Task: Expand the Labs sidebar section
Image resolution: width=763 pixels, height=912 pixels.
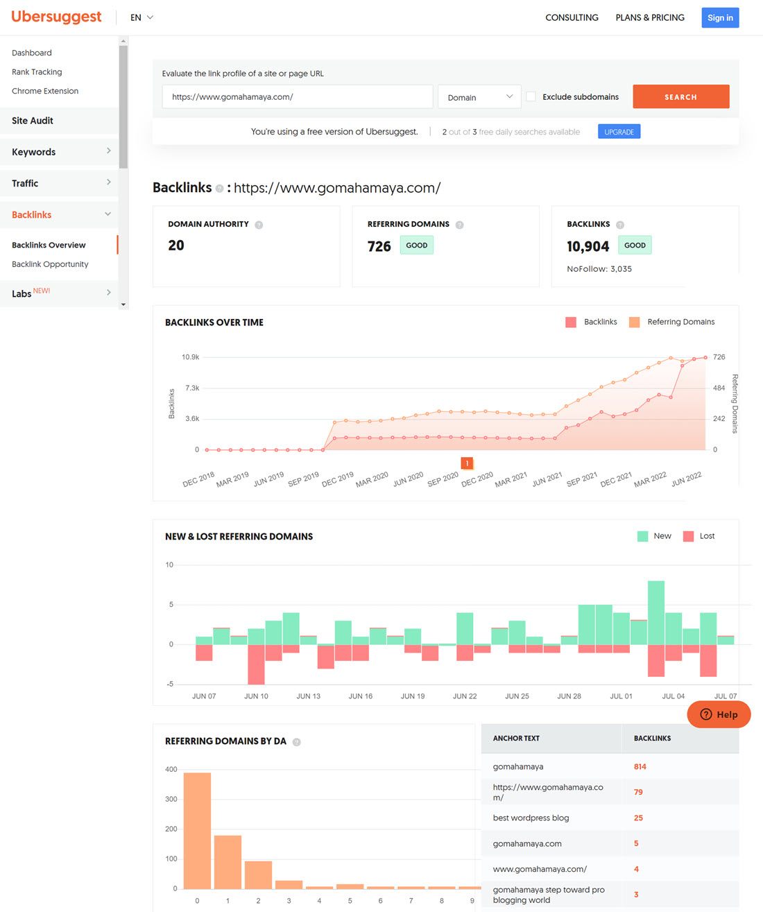Action: click(59, 293)
